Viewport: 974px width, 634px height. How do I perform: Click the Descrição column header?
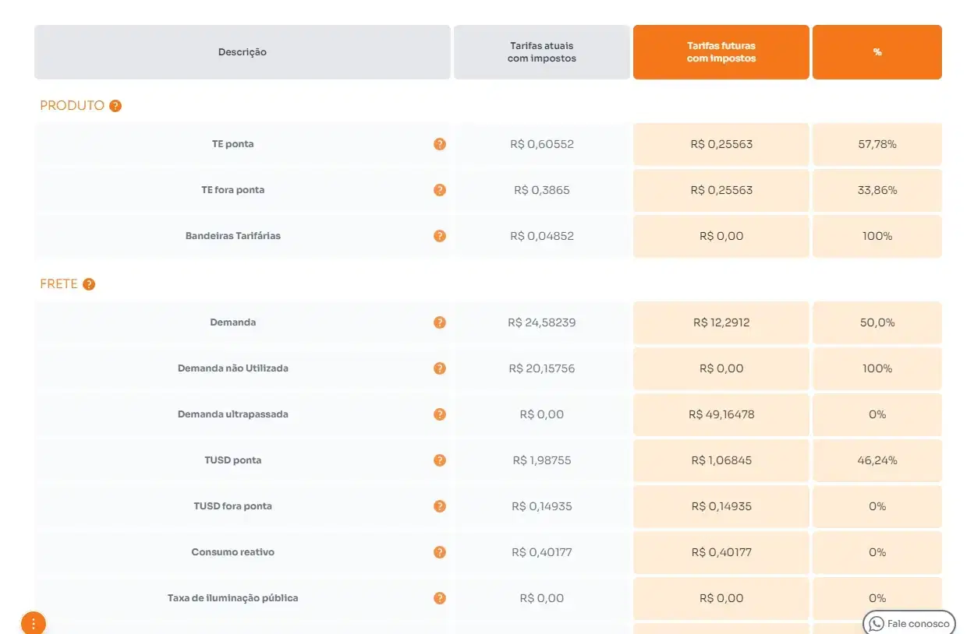pos(243,52)
